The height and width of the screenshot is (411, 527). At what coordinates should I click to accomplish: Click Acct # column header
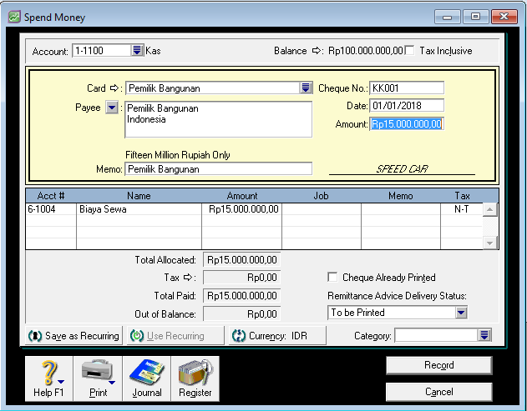(x=51, y=196)
